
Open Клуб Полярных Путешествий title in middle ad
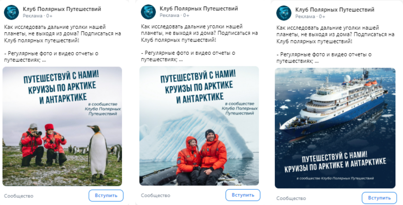point(199,9)
